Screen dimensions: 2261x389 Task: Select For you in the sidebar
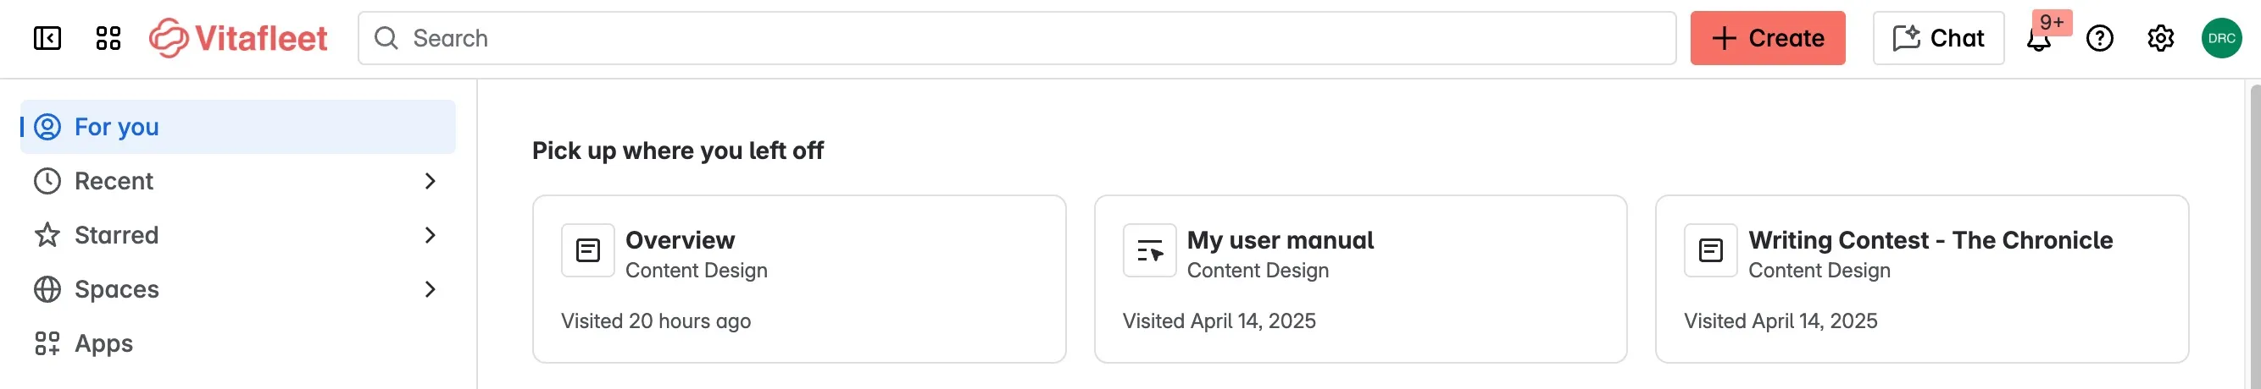(238, 127)
